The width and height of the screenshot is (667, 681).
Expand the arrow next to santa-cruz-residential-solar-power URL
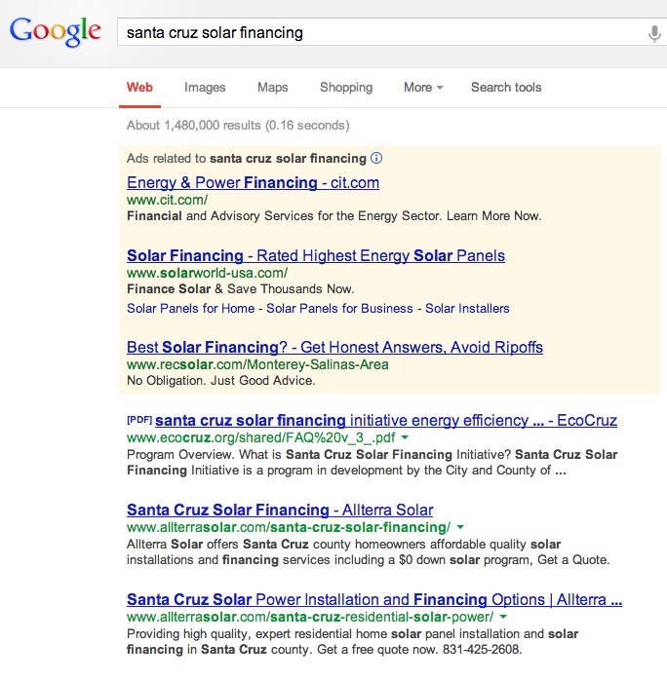tap(503, 617)
